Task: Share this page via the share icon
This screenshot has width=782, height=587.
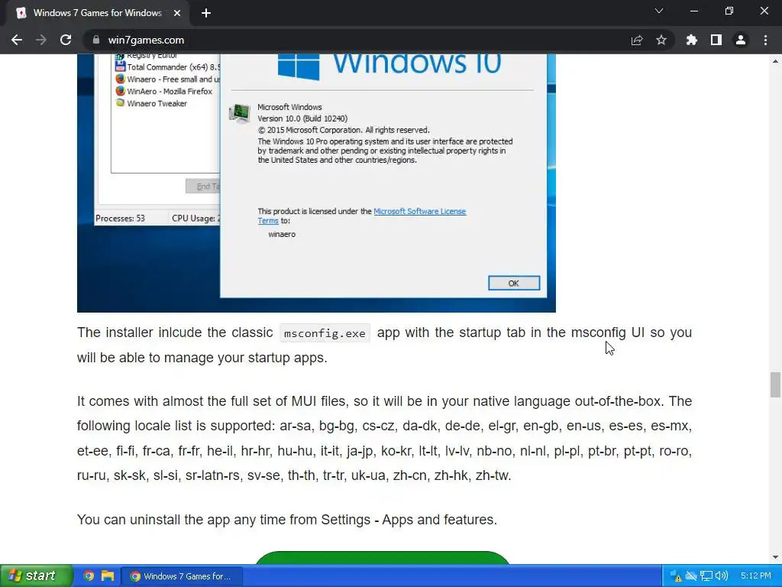Action: (x=637, y=40)
